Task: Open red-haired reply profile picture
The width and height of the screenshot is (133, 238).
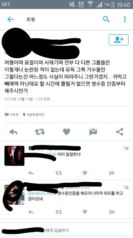Action: pos(14,156)
